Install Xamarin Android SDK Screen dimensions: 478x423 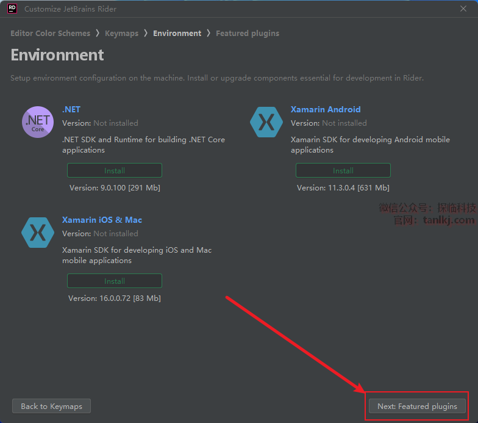click(343, 170)
